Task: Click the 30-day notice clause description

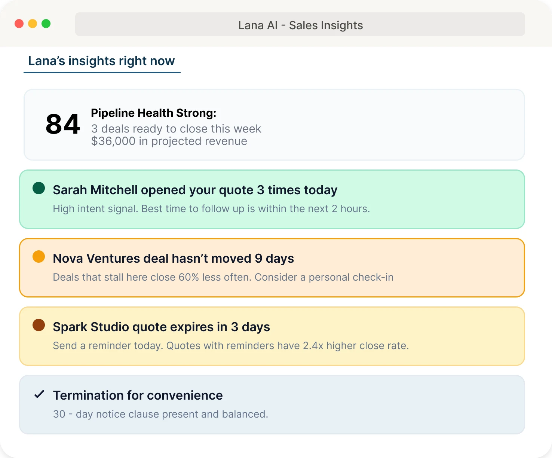Action: click(x=160, y=414)
